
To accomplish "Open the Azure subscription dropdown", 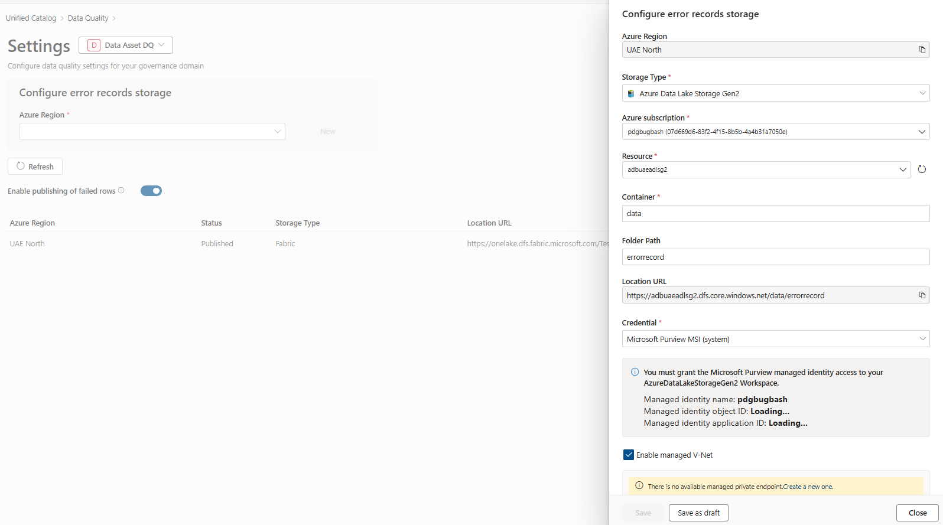I will point(776,132).
